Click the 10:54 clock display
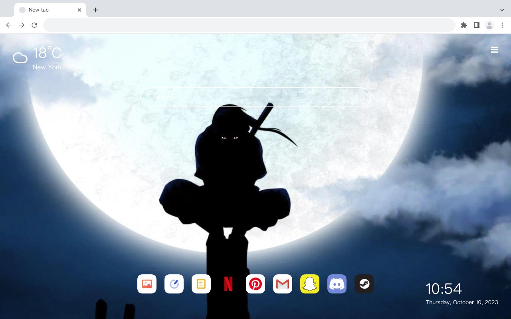Image resolution: width=511 pixels, height=319 pixels. pyautogui.click(x=444, y=289)
